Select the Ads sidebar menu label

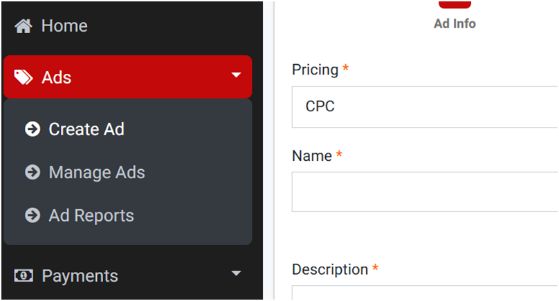click(57, 77)
